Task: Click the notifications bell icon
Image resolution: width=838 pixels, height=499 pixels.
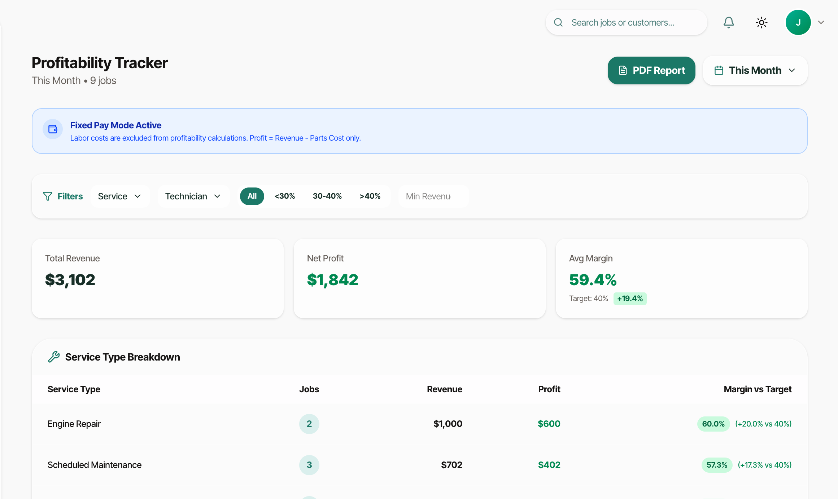Action: [729, 22]
